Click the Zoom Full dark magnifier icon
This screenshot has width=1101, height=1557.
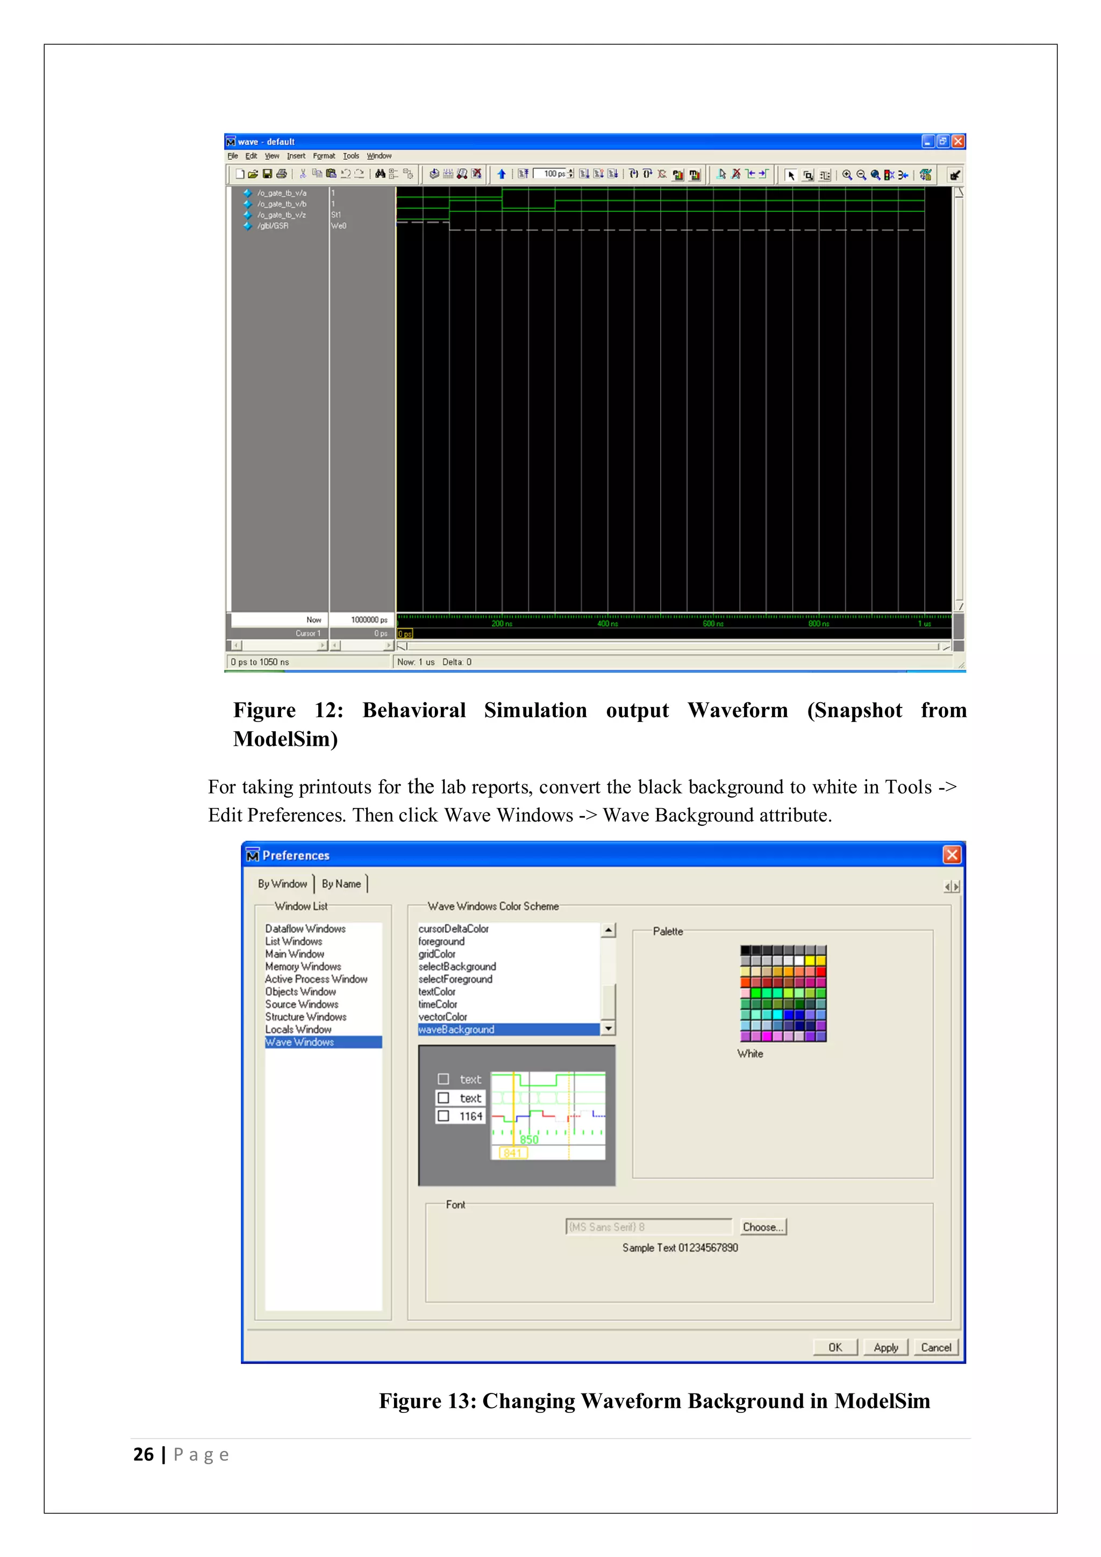876,175
